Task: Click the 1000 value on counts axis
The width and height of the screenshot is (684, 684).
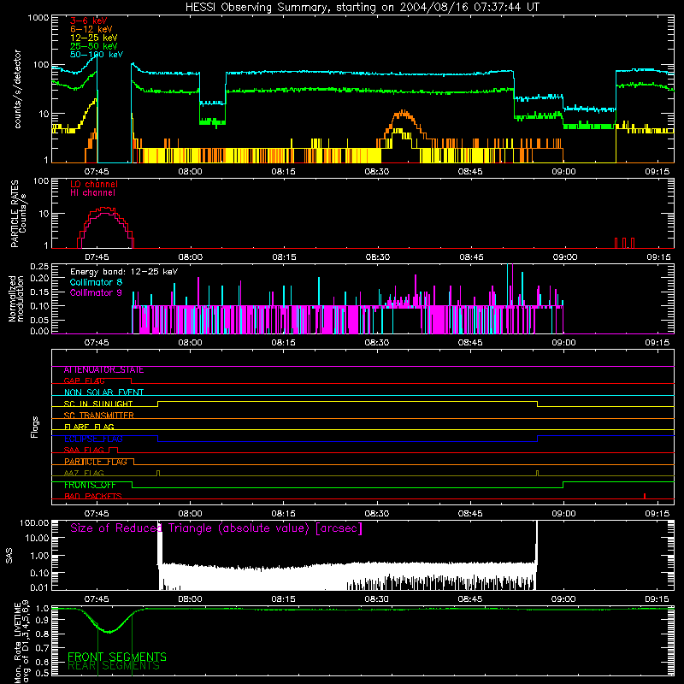Action: point(38,18)
